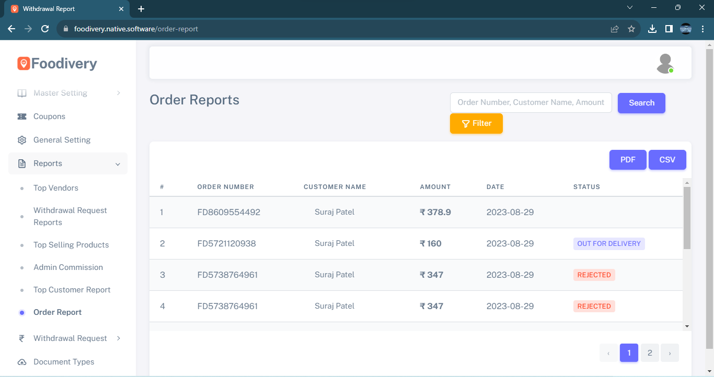Click the next page arrow in pagination
The image size is (714, 377).
[670, 353]
